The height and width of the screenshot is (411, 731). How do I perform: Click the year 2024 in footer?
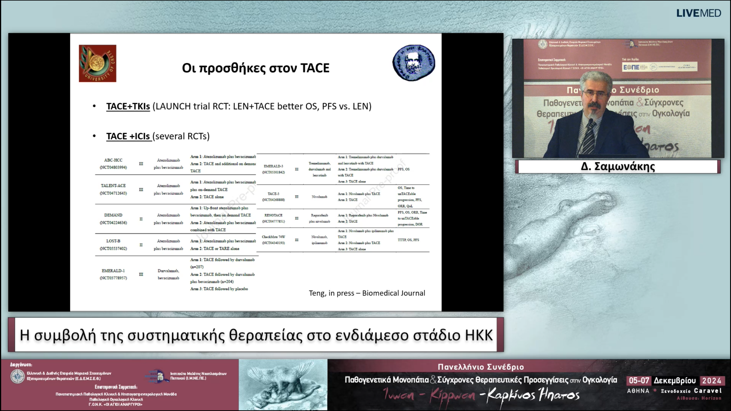[712, 380]
